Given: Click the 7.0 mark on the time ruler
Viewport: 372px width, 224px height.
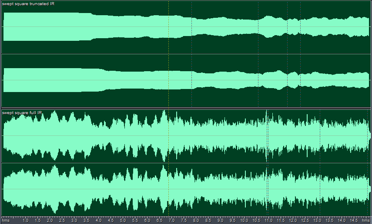Looking at the screenshot, I should coord(171,221).
